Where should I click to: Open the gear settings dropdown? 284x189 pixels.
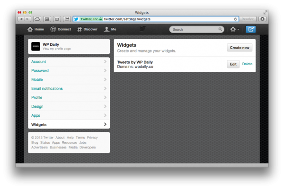coord(235,29)
